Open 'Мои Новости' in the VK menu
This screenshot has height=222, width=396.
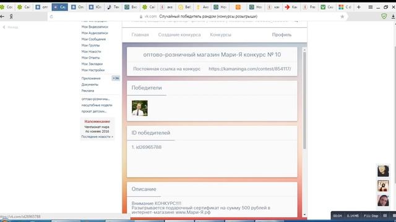coord(91,52)
